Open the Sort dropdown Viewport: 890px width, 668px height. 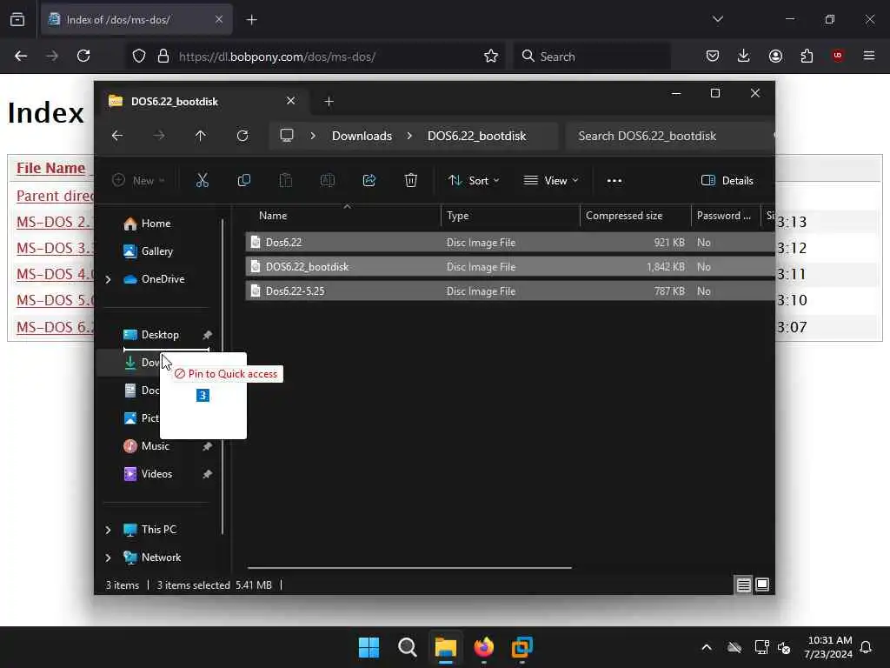[474, 181]
